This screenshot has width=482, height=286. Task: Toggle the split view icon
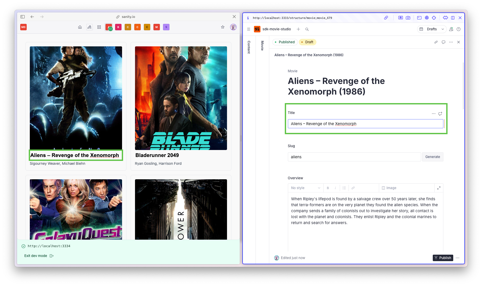453,18
